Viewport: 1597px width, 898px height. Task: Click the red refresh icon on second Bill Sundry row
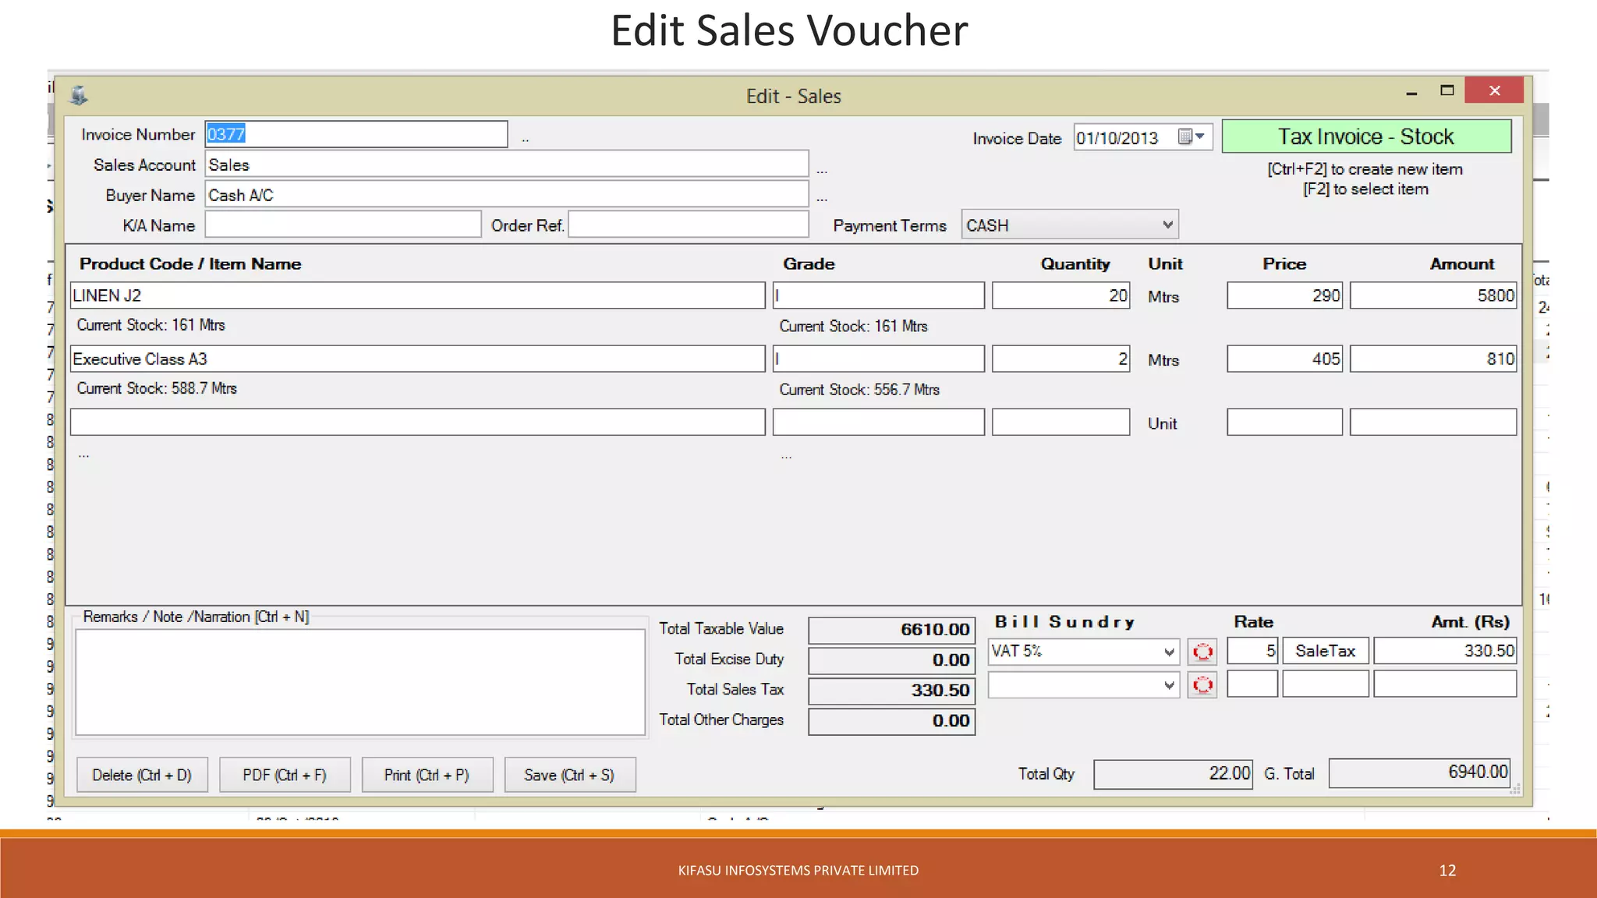(1202, 684)
